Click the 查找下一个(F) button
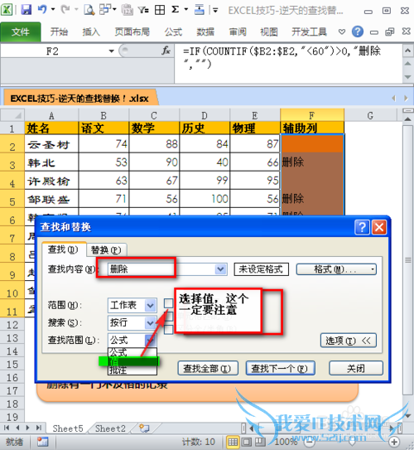The image size is (414, 450). pyautogui.click(x=280, y=368)
